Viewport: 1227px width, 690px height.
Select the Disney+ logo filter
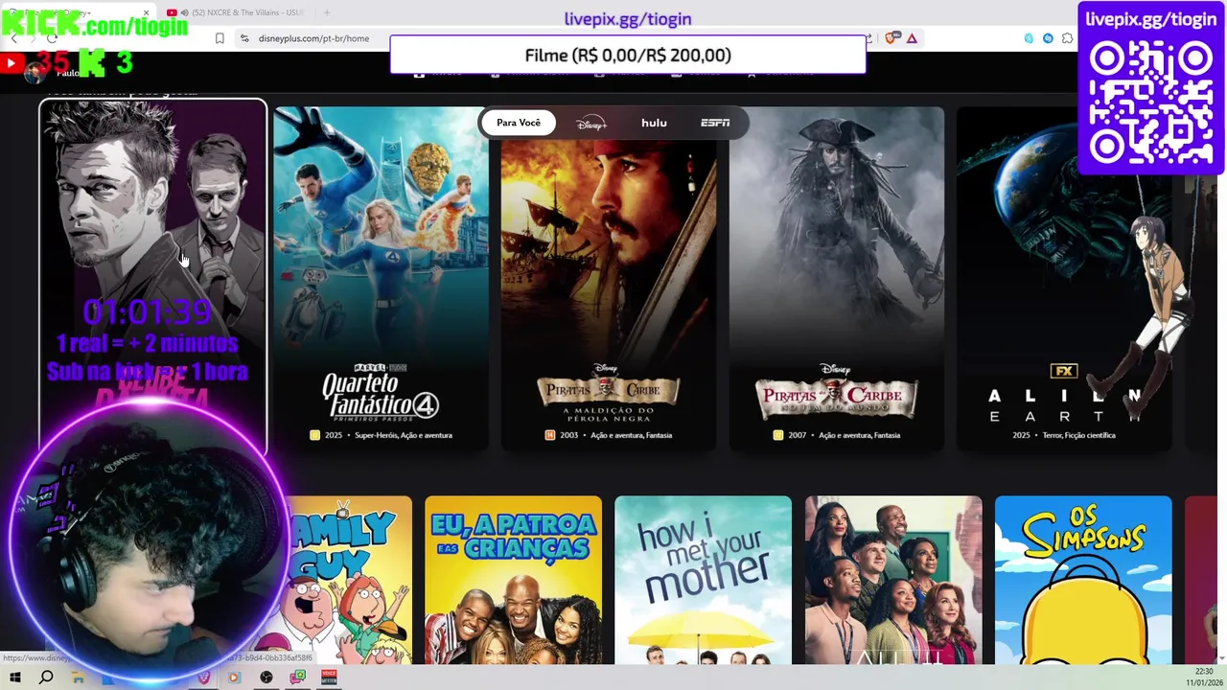(x=591, y=123)
